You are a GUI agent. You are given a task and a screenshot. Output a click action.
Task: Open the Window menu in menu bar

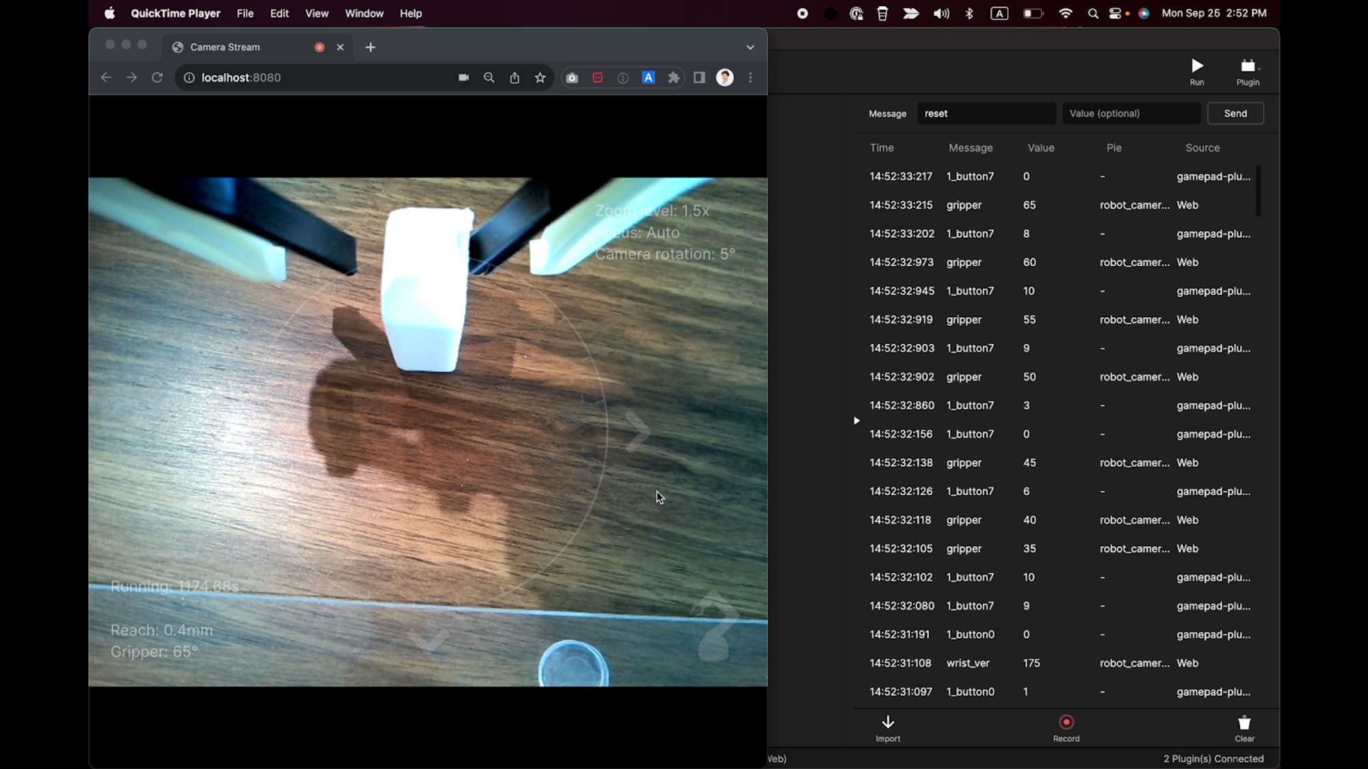click(365, 13)
